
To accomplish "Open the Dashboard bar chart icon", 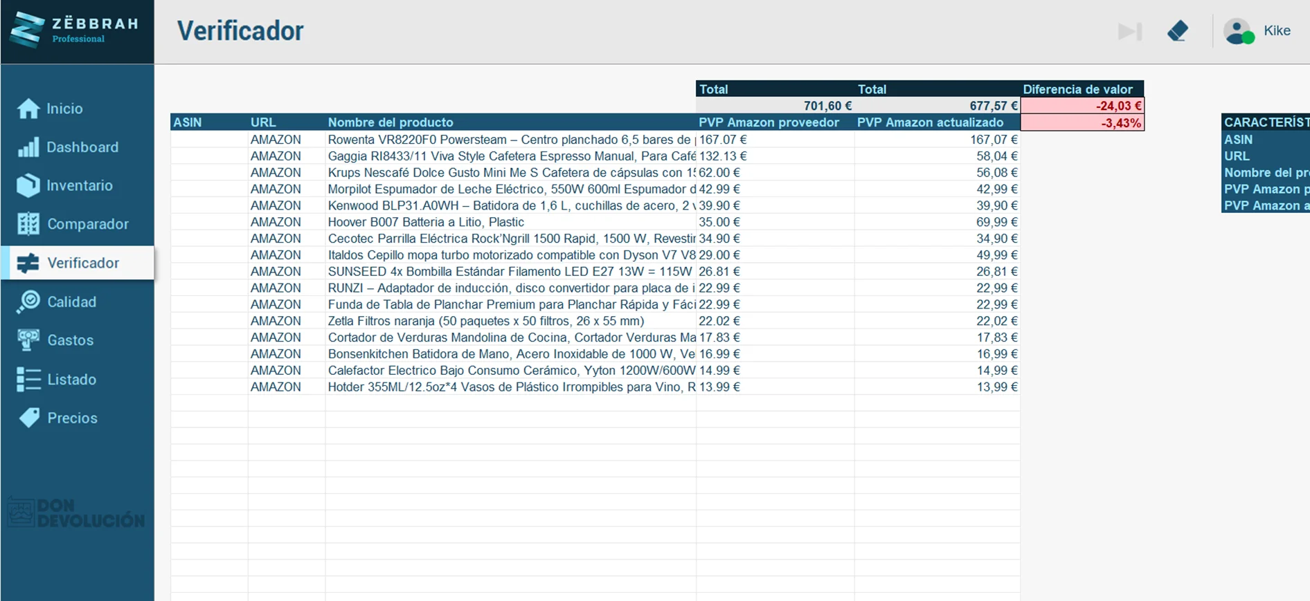I will pyautogui.click(x=28, y=147).
